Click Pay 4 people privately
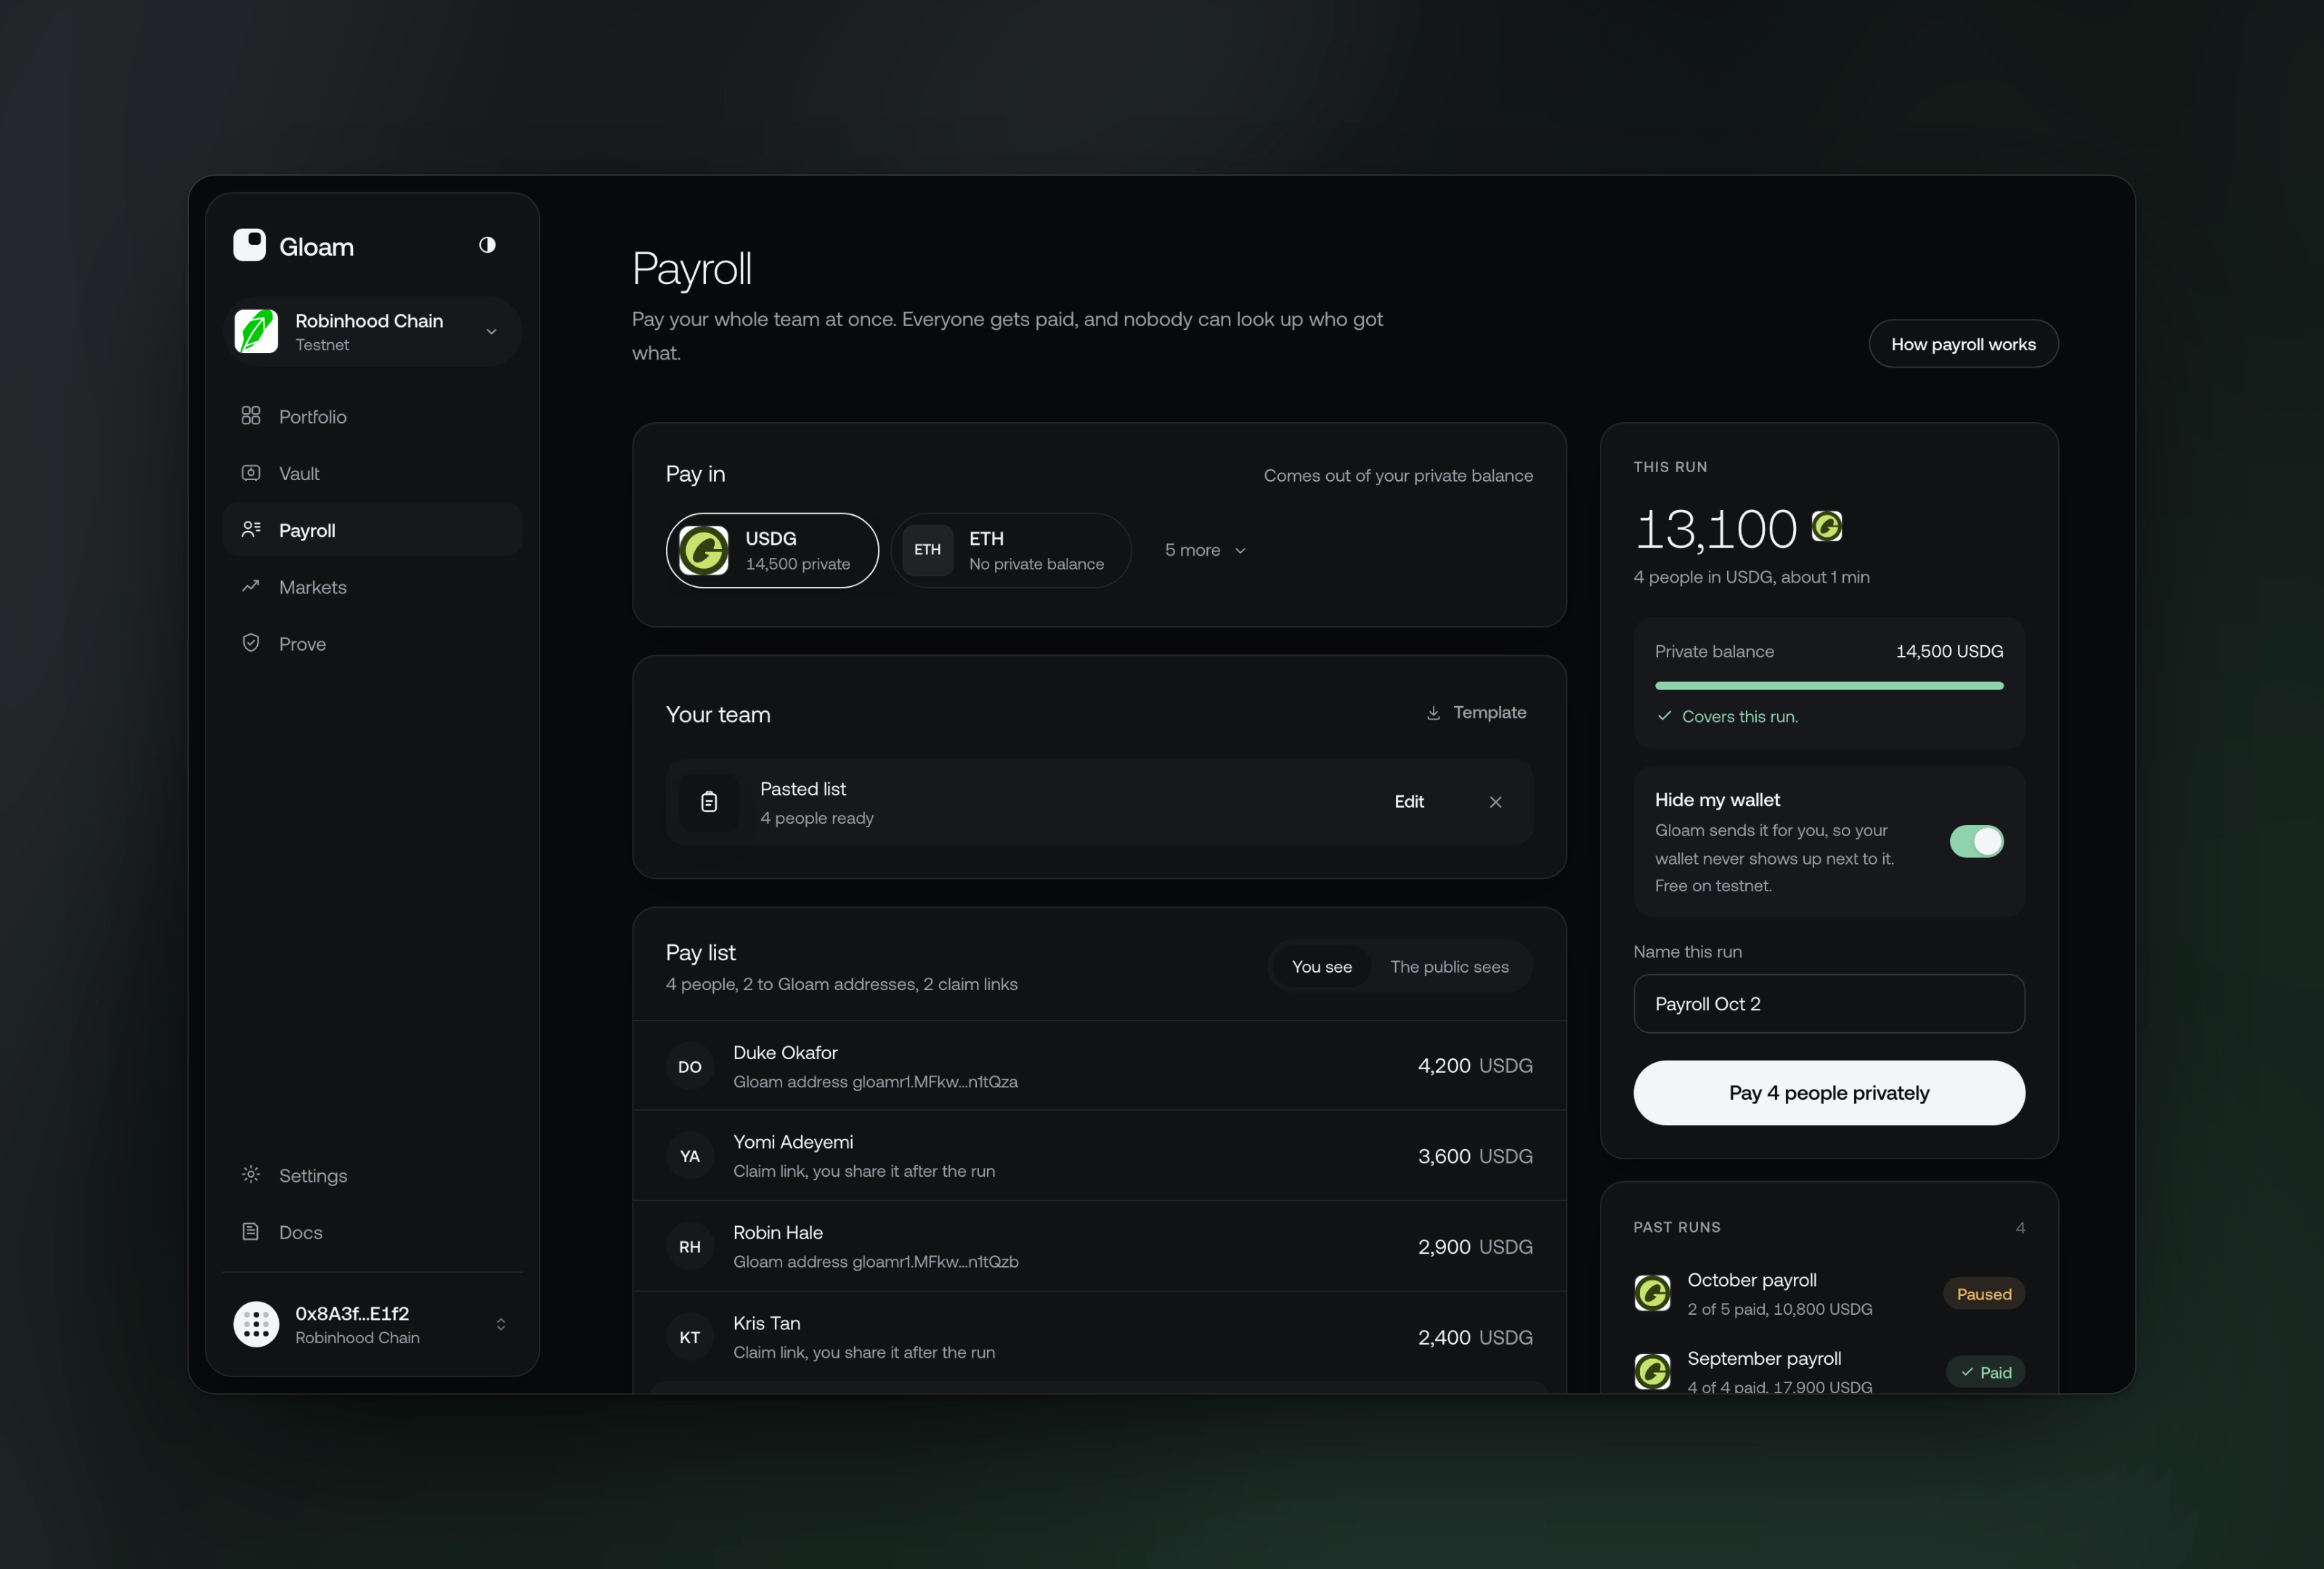This screenshot has height=1569, width=2324. [1829, 1093]
